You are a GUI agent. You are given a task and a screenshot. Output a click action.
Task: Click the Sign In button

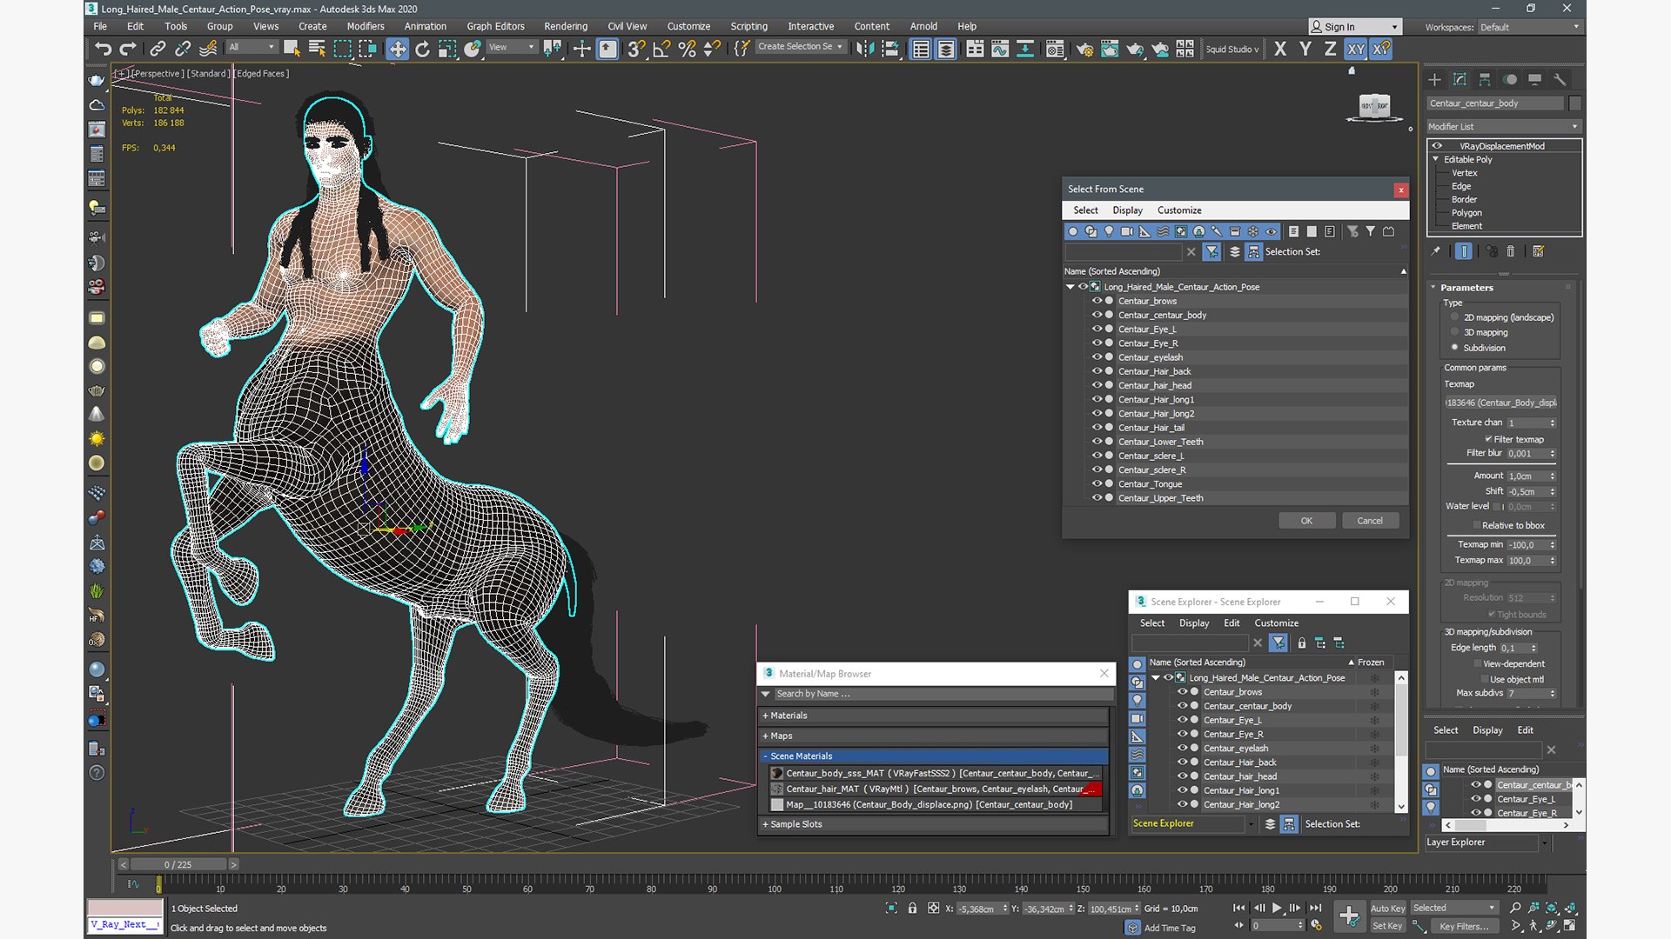point(1355,27)
